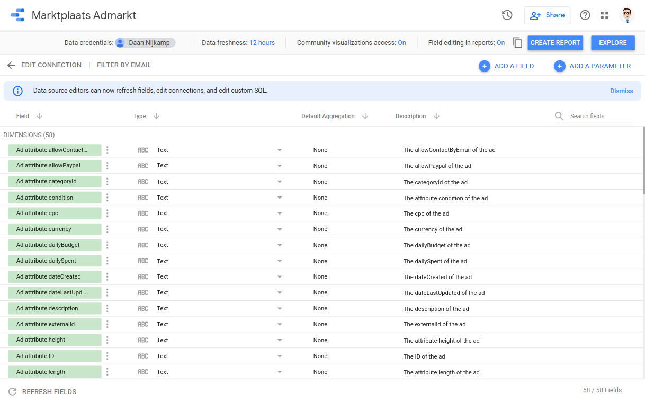Click Refresh Fields
The width and height of the screenshot is (645, 402).
tap(49, 392)
